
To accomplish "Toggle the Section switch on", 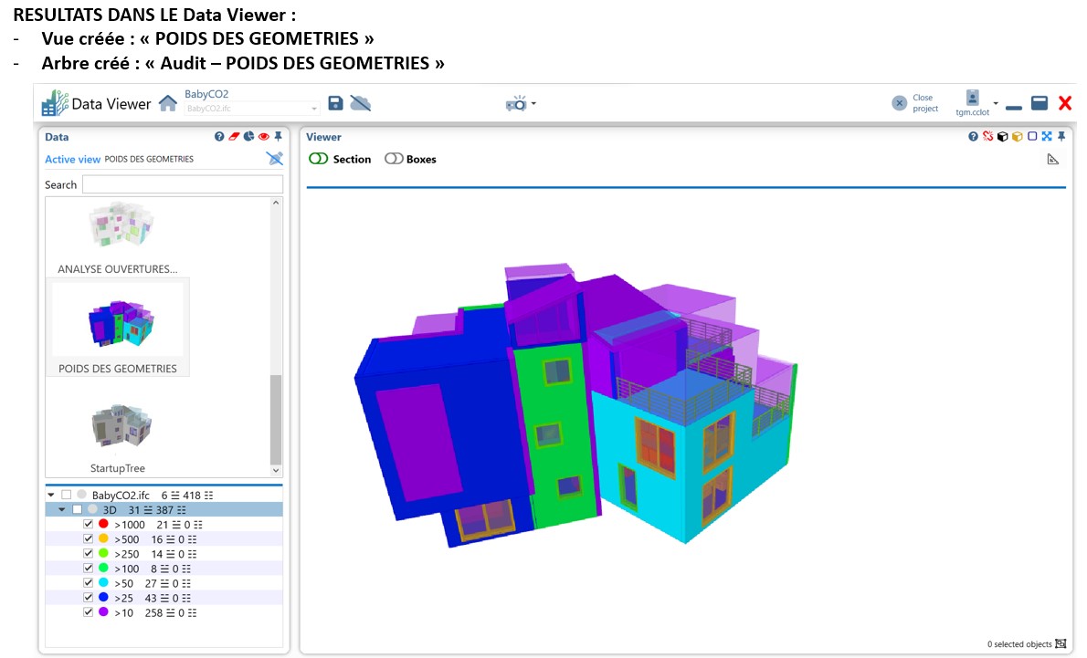I will 318,159.
